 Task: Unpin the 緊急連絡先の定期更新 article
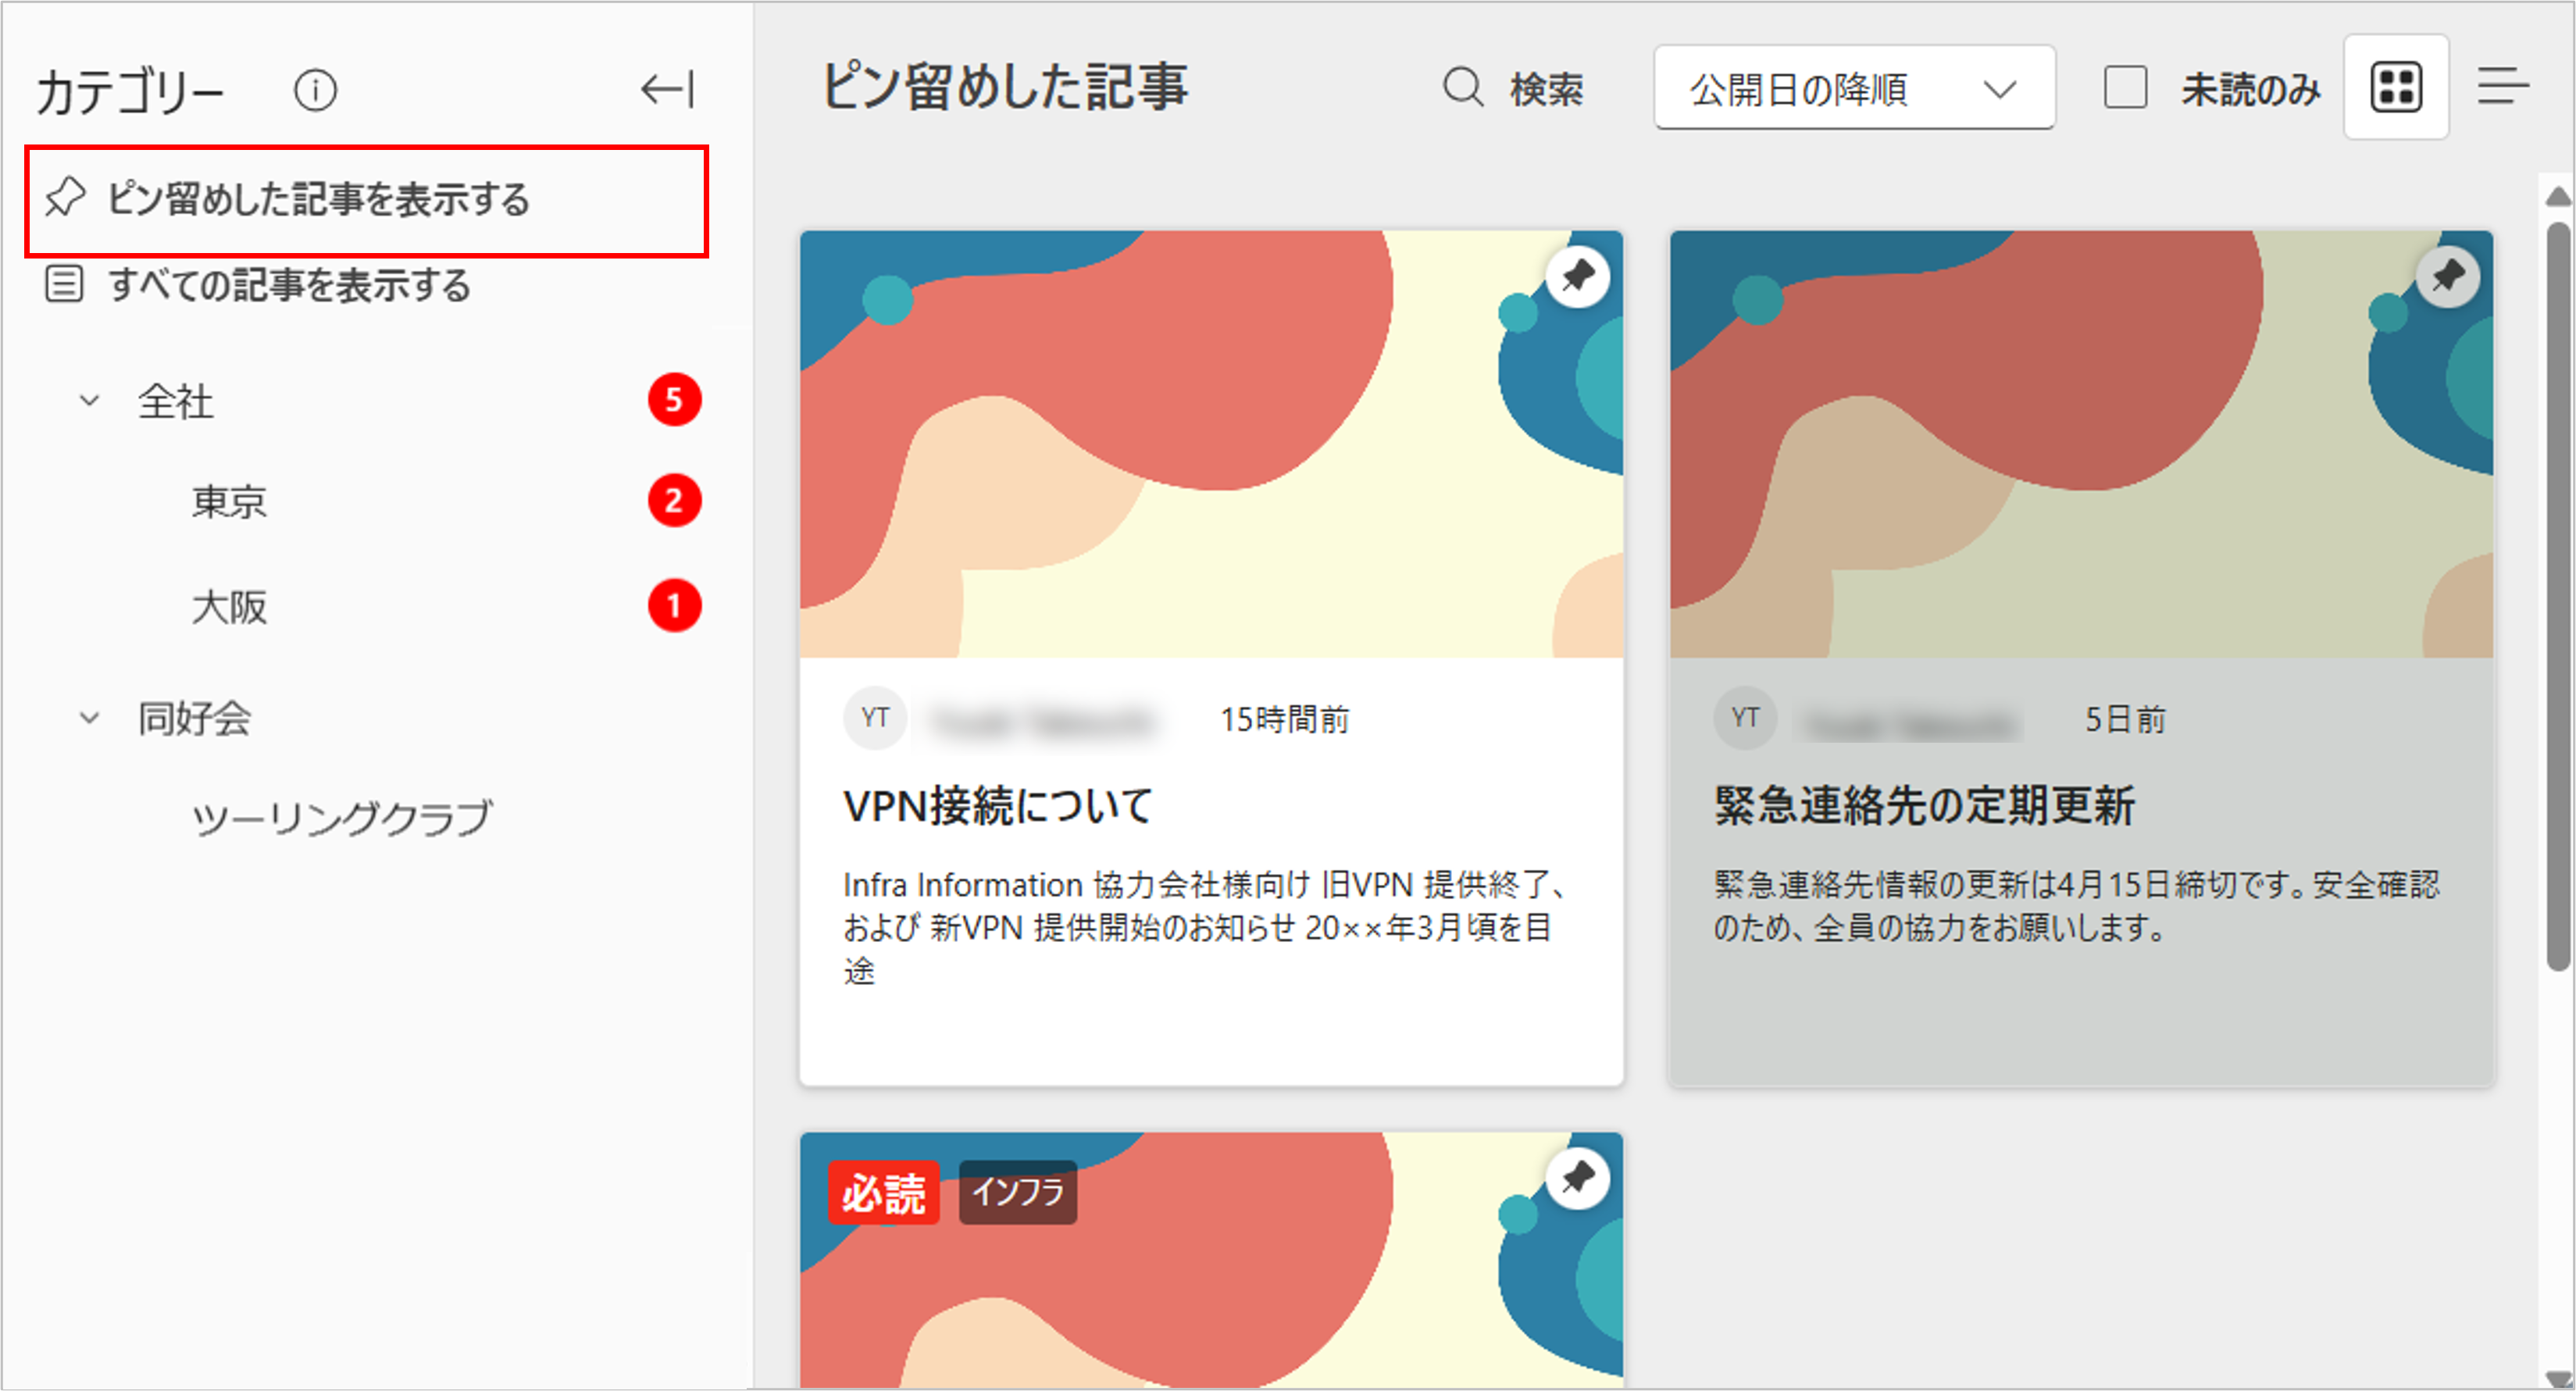point(2447,276)
